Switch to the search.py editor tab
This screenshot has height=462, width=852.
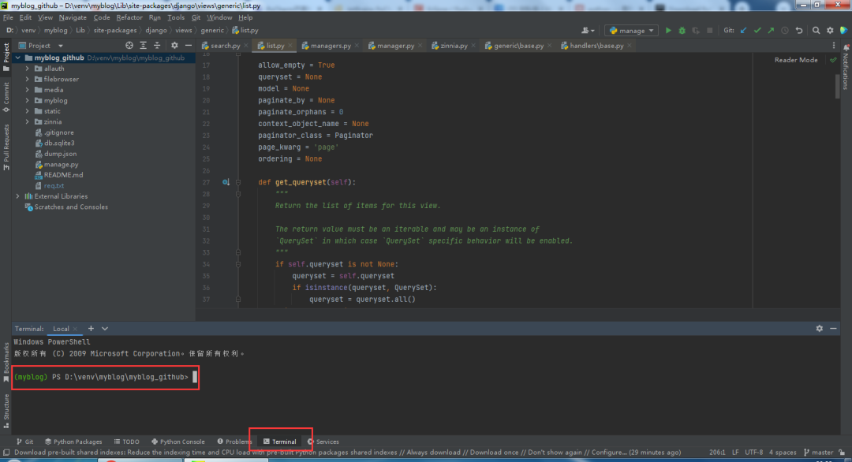pyautogui.click(x=225, y=46)
